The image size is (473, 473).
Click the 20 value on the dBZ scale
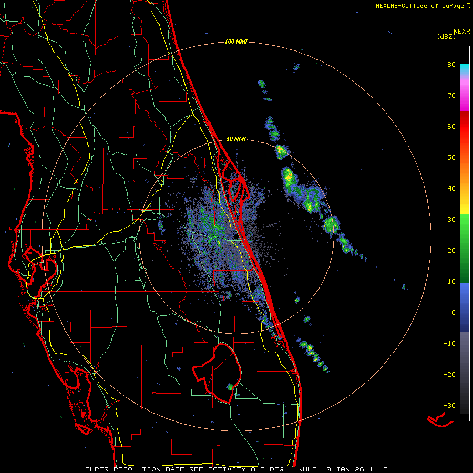[x=451, y=250]
